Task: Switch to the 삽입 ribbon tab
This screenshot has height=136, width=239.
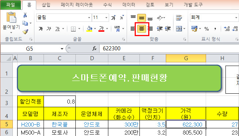Action: coord(46,5)
